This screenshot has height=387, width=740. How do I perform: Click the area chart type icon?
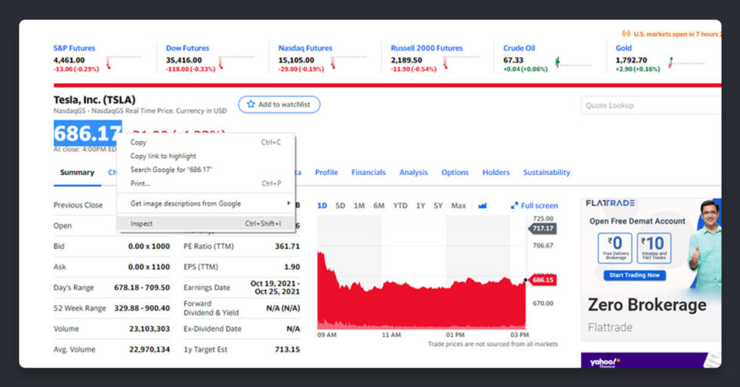tap(483, 205)
